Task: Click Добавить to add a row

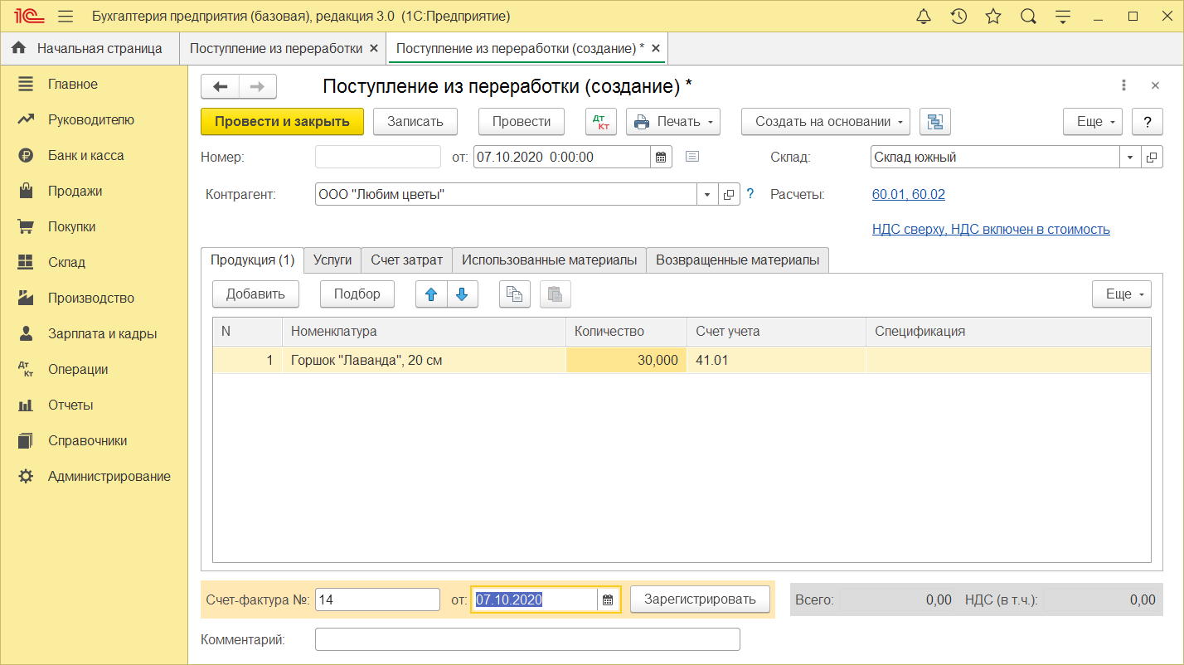Action: [x=255, y=294]
